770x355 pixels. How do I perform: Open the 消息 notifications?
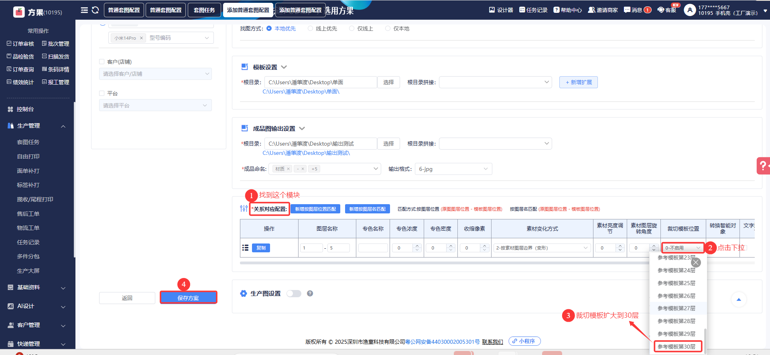pos(637,10)
